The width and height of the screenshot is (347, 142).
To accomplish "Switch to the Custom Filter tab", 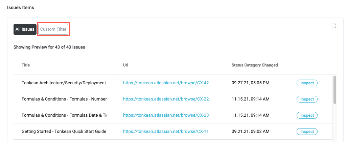I will 53,29.
